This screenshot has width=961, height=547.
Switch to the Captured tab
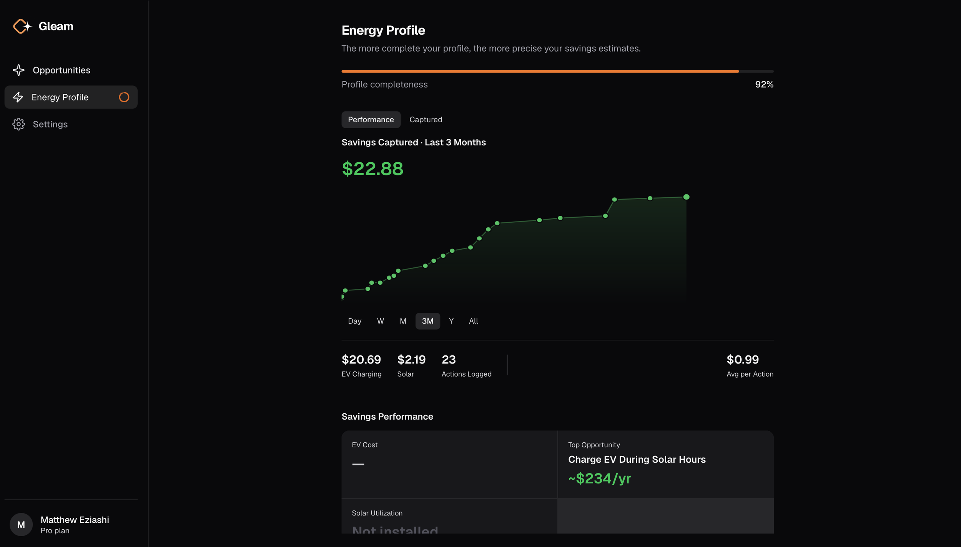[x=426, y=120]
